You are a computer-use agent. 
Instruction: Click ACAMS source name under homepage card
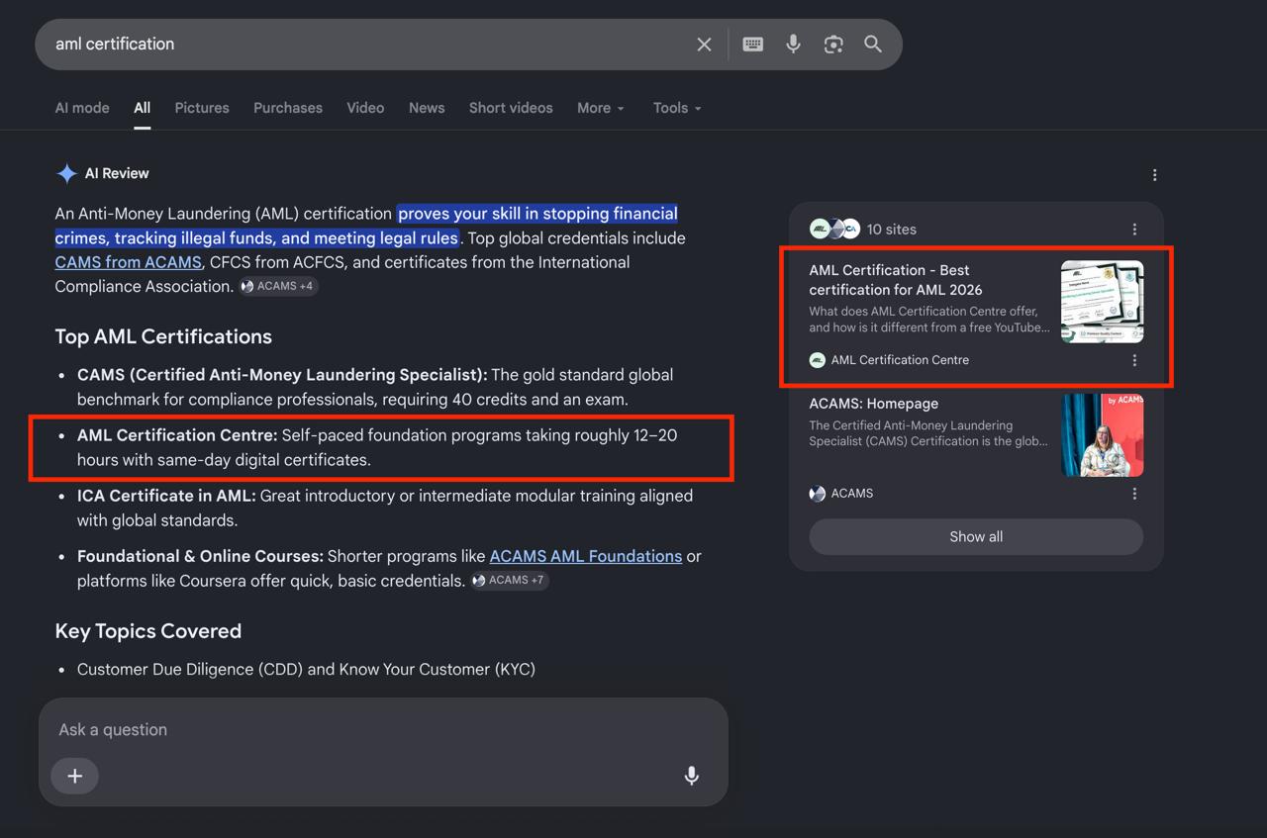[852, 494]
